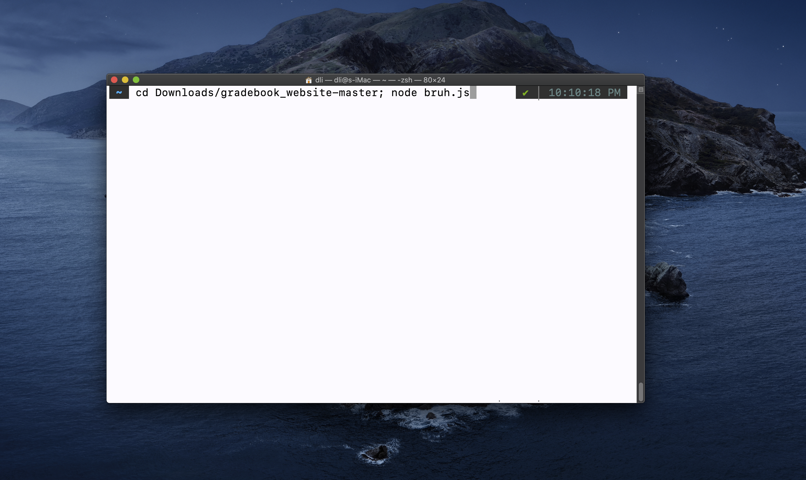Click the word 'cd' in the command line
This screenshot has height=480, width=806.
(142, 93)
